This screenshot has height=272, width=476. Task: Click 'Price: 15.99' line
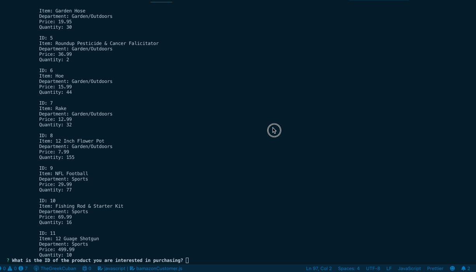[x=55, y=87]
